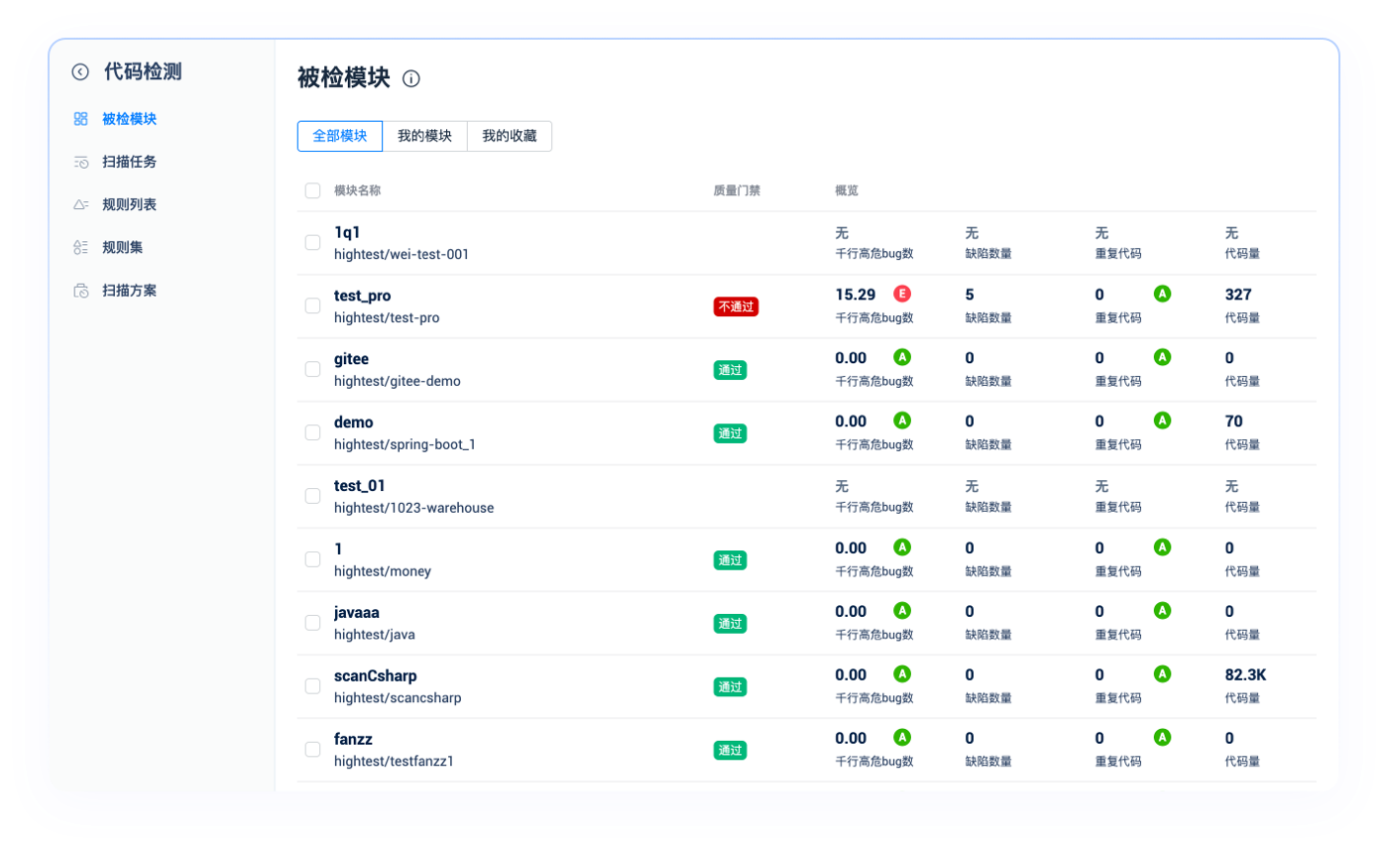Click scanCsharp's A badge for 千行高危bug数
This screenshot has height=851, width=1388.
coord(901,673)
